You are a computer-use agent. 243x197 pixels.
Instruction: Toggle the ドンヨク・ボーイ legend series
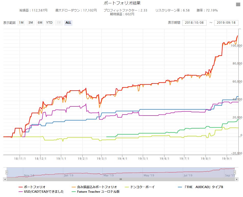click(x=140, y=187)
